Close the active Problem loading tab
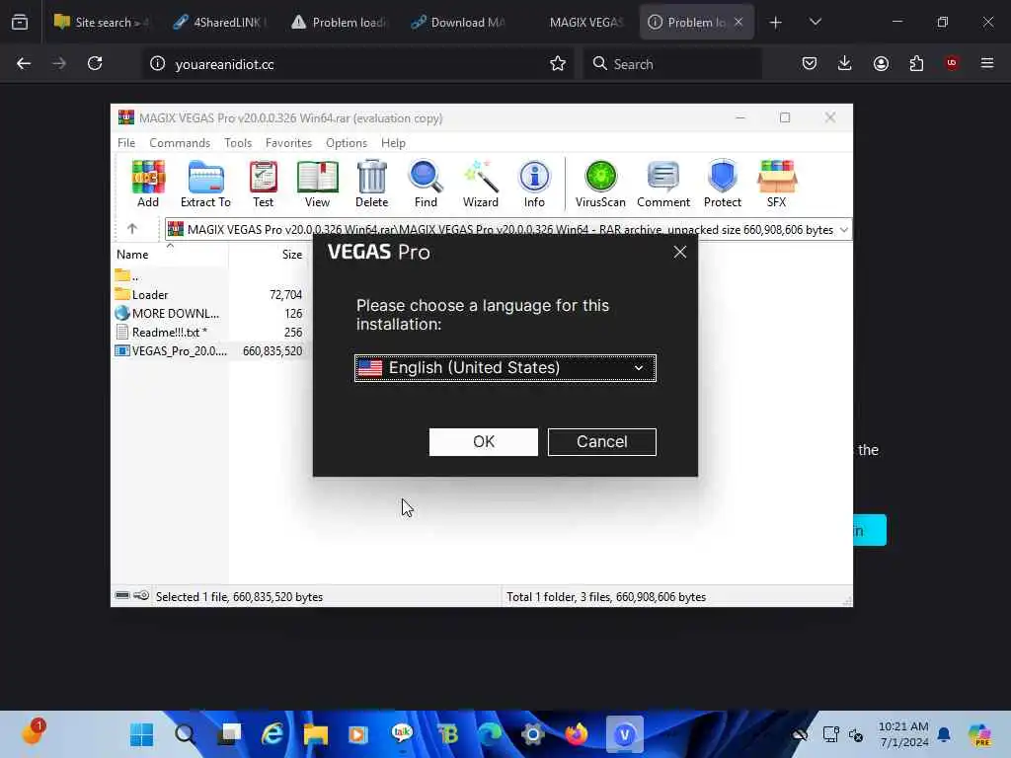Image resolution: width=1011 pixels, height=758 pixels. click(x=739, y=23)
